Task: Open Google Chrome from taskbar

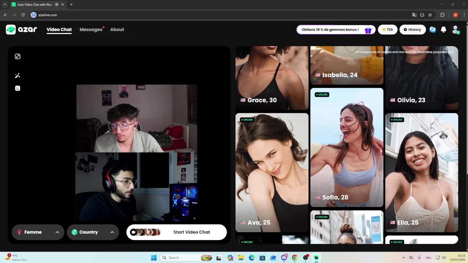Action: click(295, 258)
